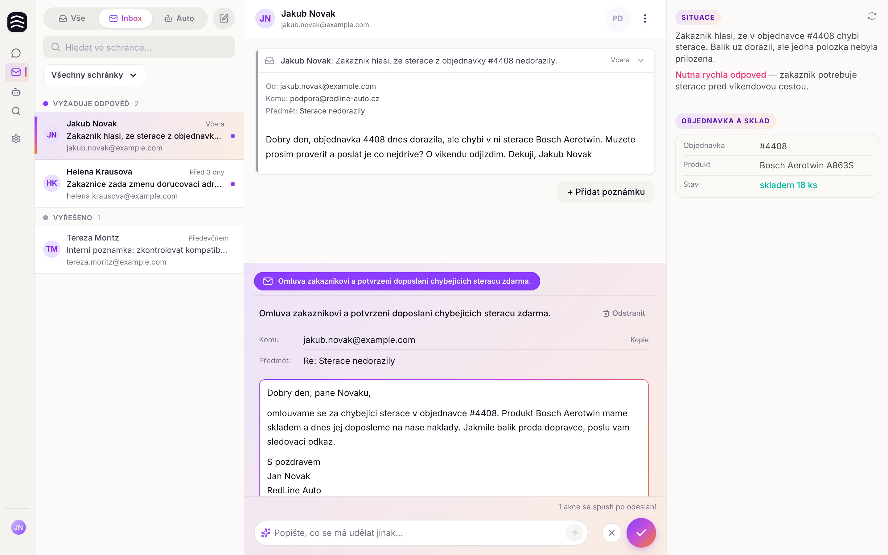This screenshot has width=888, height=555.
Task: Open the Všechny schránky dropdown
Action: pyautogui.click(x=94, y=75)
